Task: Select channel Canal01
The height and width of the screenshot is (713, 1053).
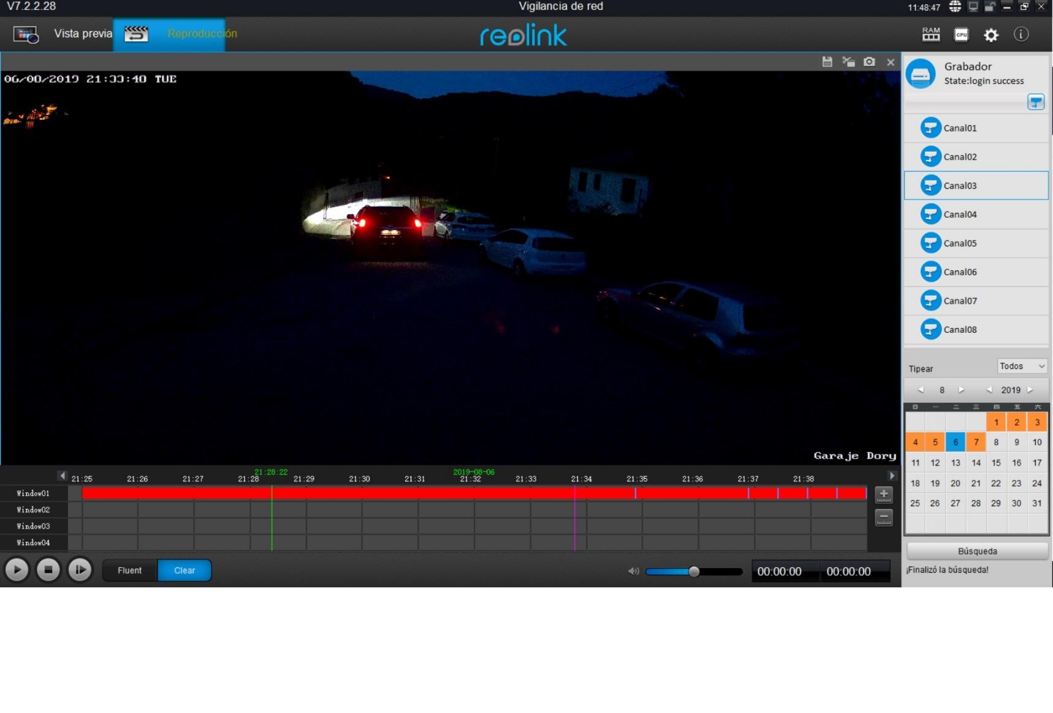Action: coord(976,128)
